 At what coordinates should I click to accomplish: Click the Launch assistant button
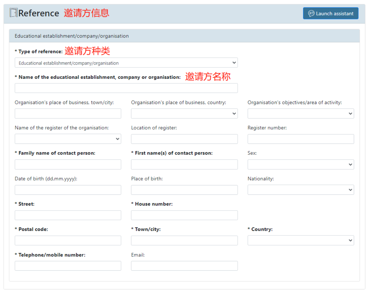click(x=330, y=13)
